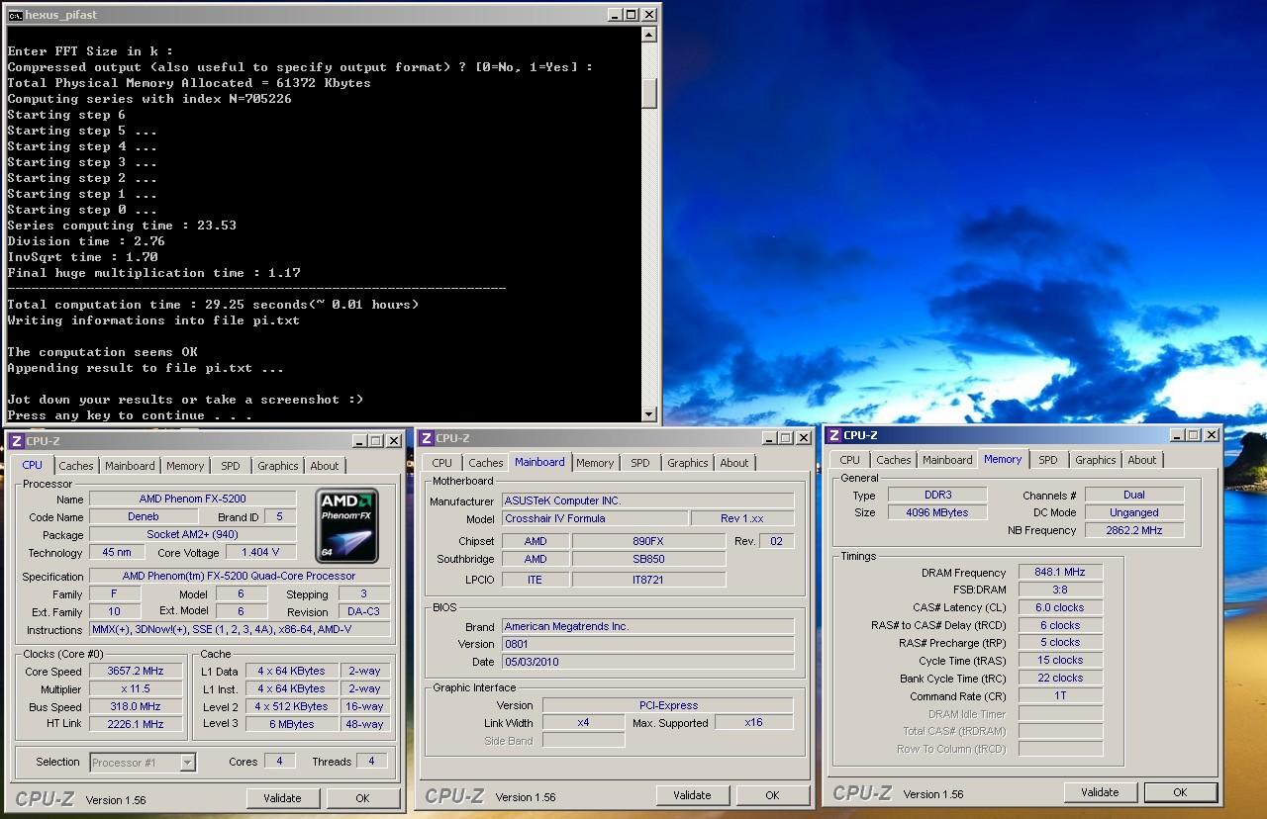Image resolution: width=1267 pixels, height=819 pixels.
Task: Click OK in the CPU tab window
Action: [362, 798]
